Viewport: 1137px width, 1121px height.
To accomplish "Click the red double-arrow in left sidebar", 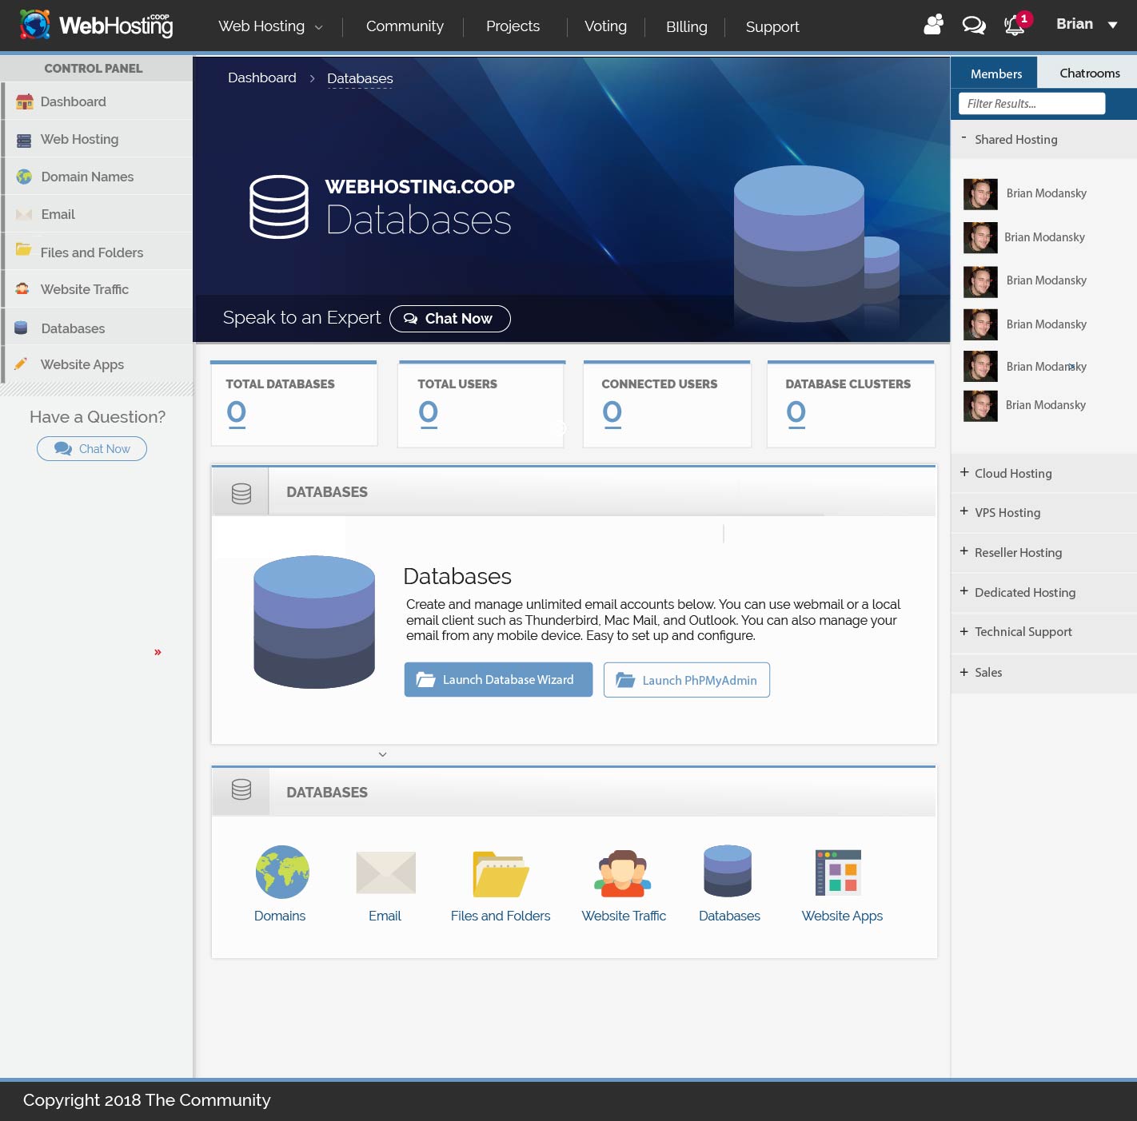I will point(158,652).
